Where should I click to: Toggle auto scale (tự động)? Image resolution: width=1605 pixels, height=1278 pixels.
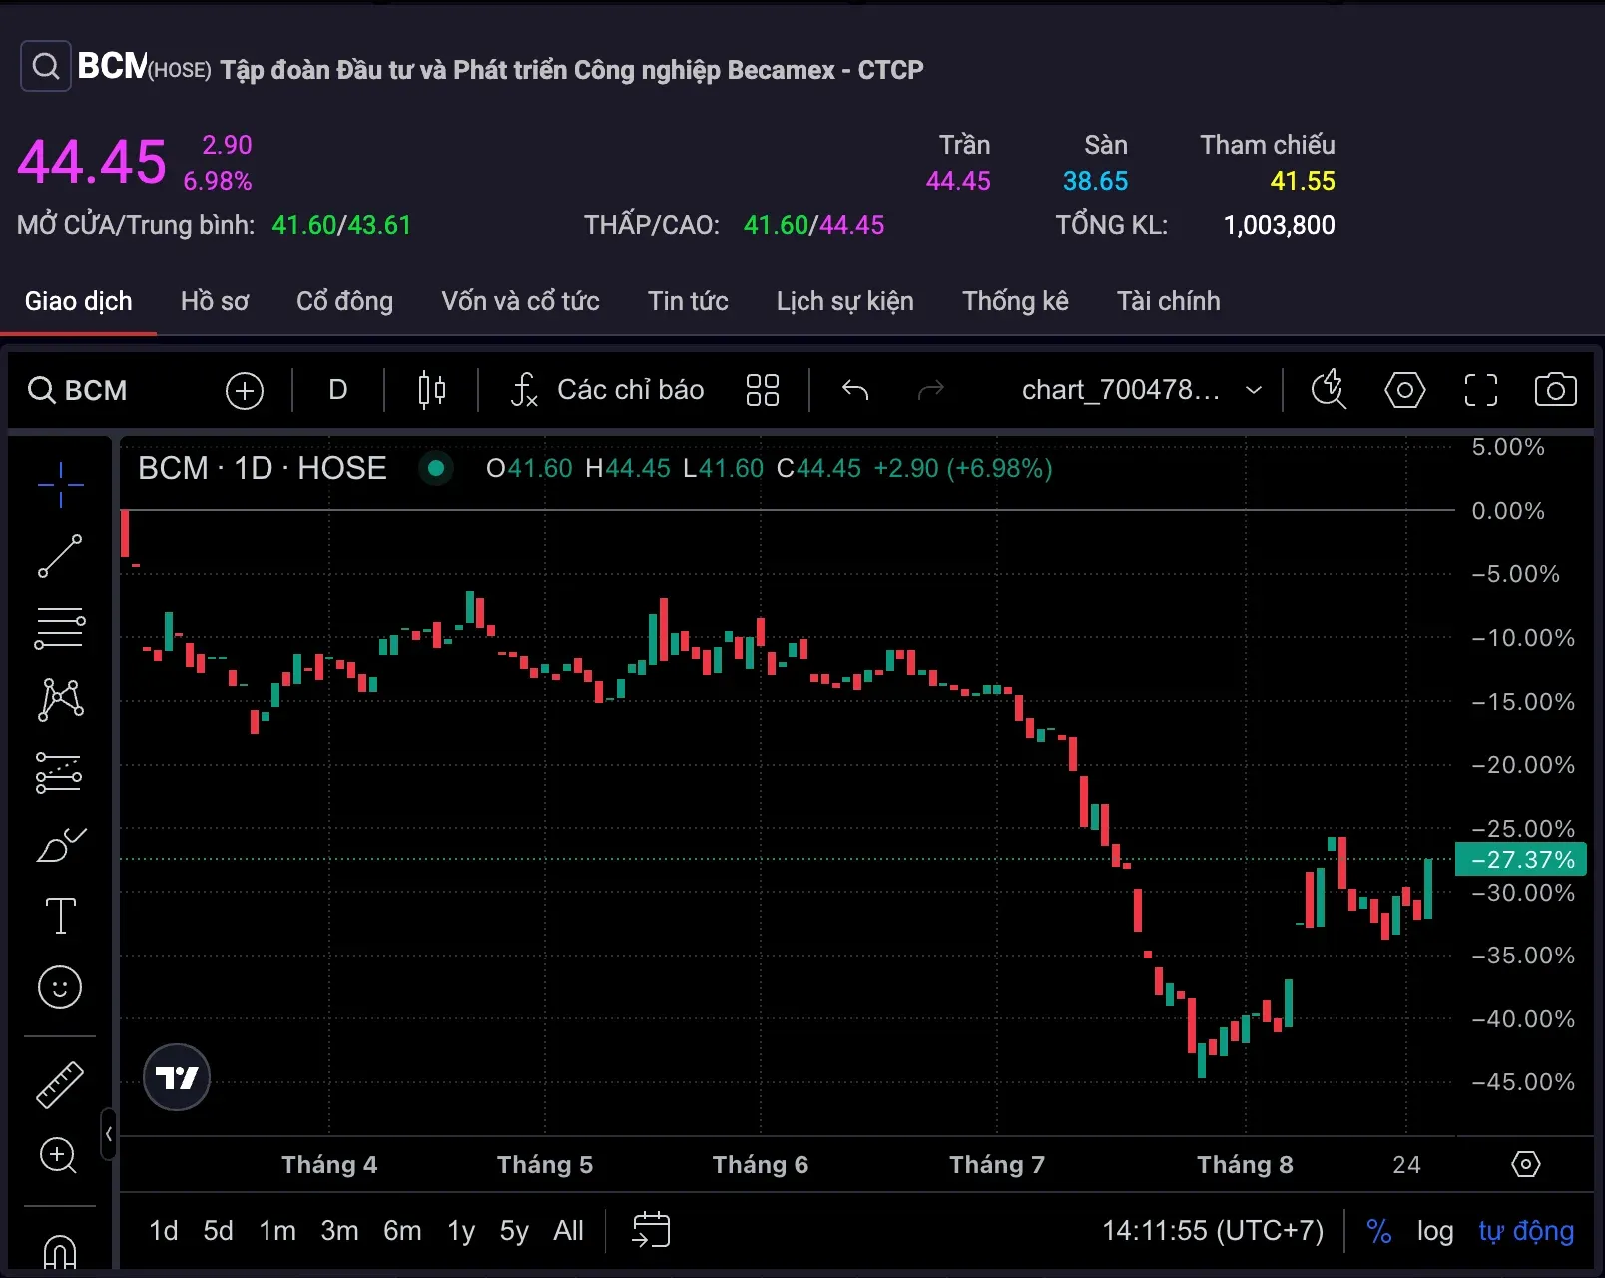point(1526,1231)
